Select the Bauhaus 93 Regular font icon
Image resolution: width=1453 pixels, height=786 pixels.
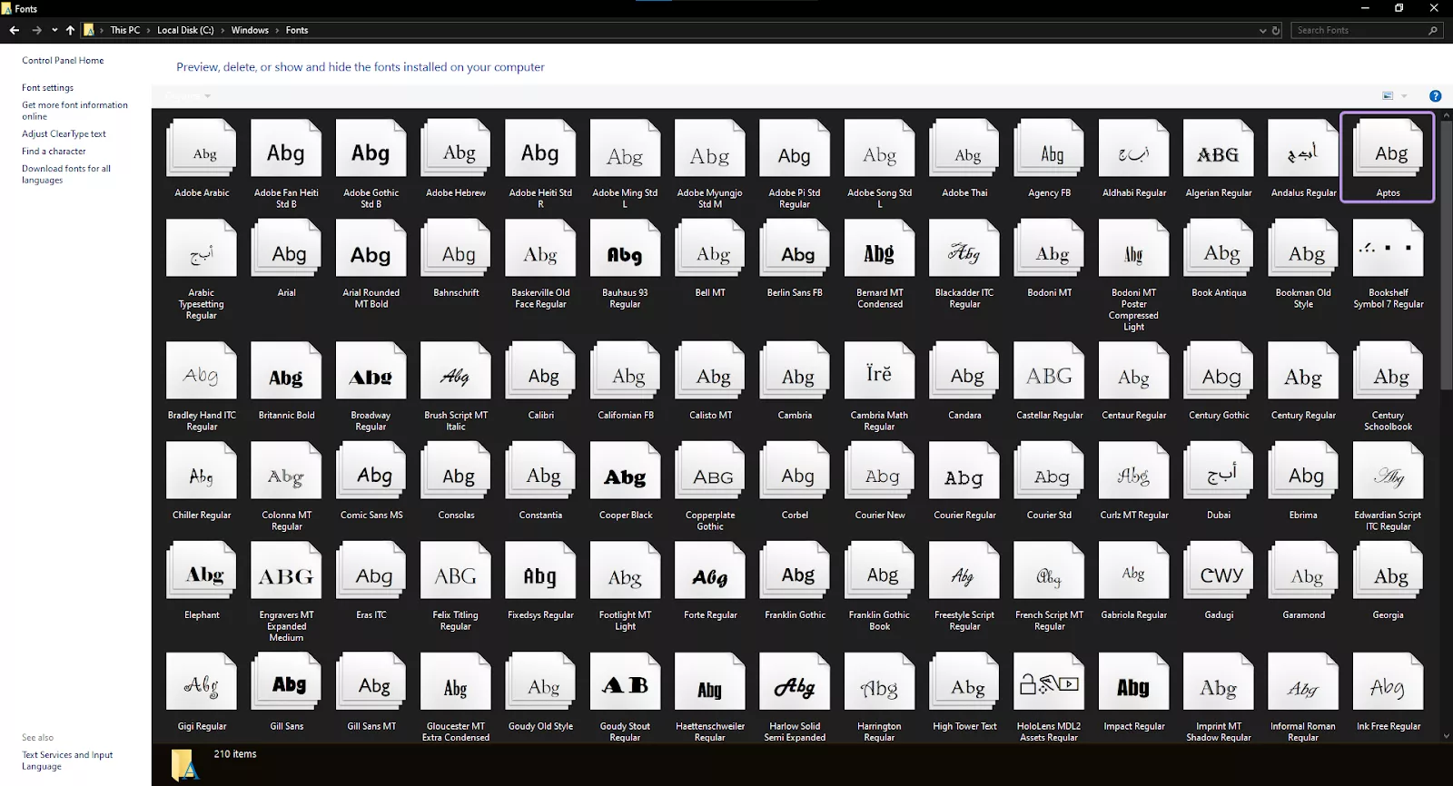click(x=625, y=248)
